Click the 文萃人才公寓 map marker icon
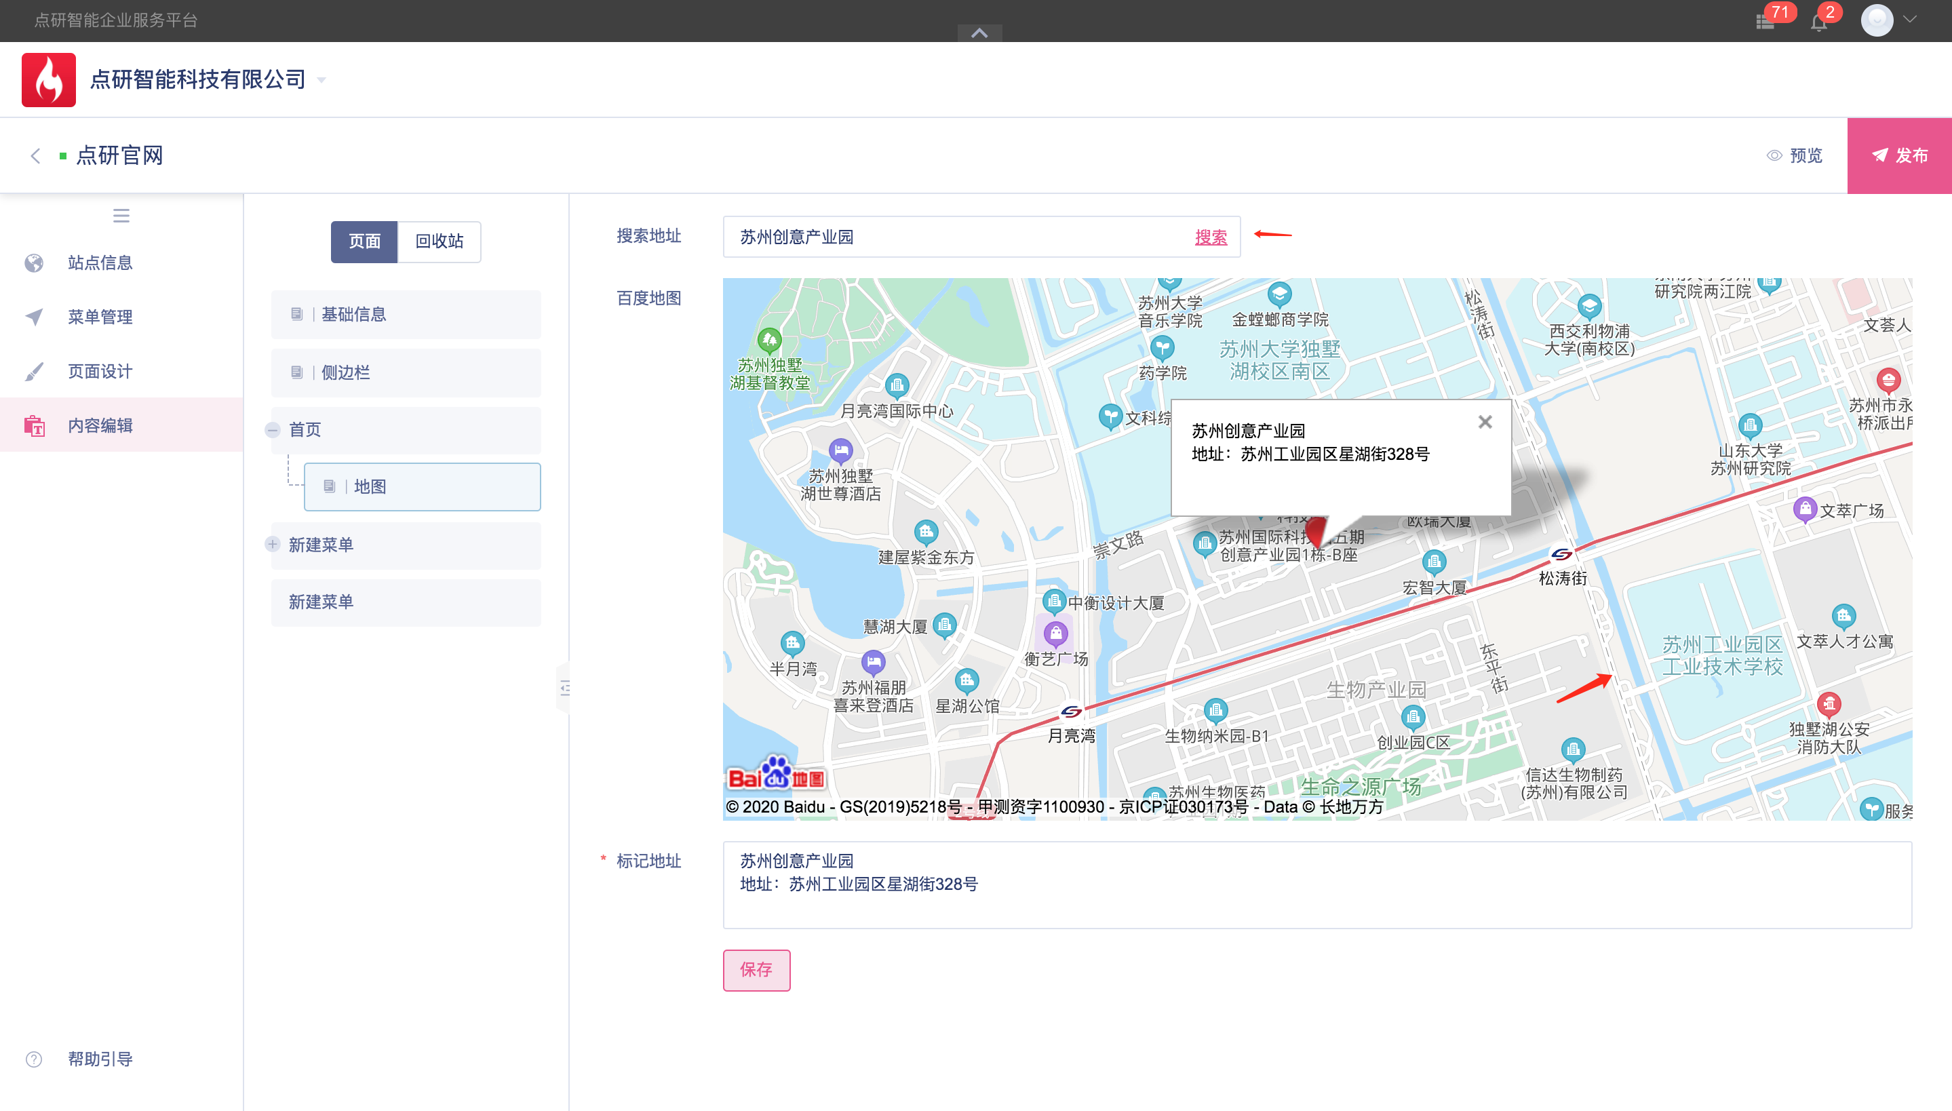 pos(1843,617)
